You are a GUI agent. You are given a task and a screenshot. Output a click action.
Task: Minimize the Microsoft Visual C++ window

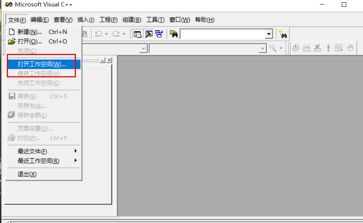322,5
